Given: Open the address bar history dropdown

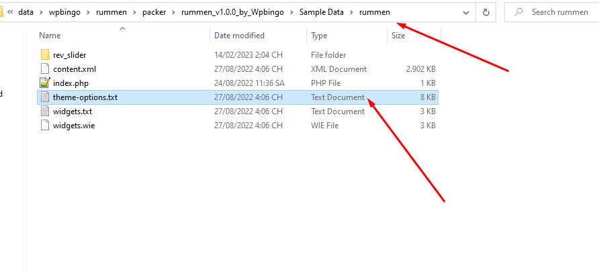Looking at the screenshot, I should [x=466, y=13].
